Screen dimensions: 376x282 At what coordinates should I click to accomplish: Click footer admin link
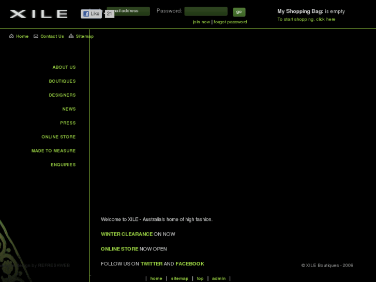(219, 279)
